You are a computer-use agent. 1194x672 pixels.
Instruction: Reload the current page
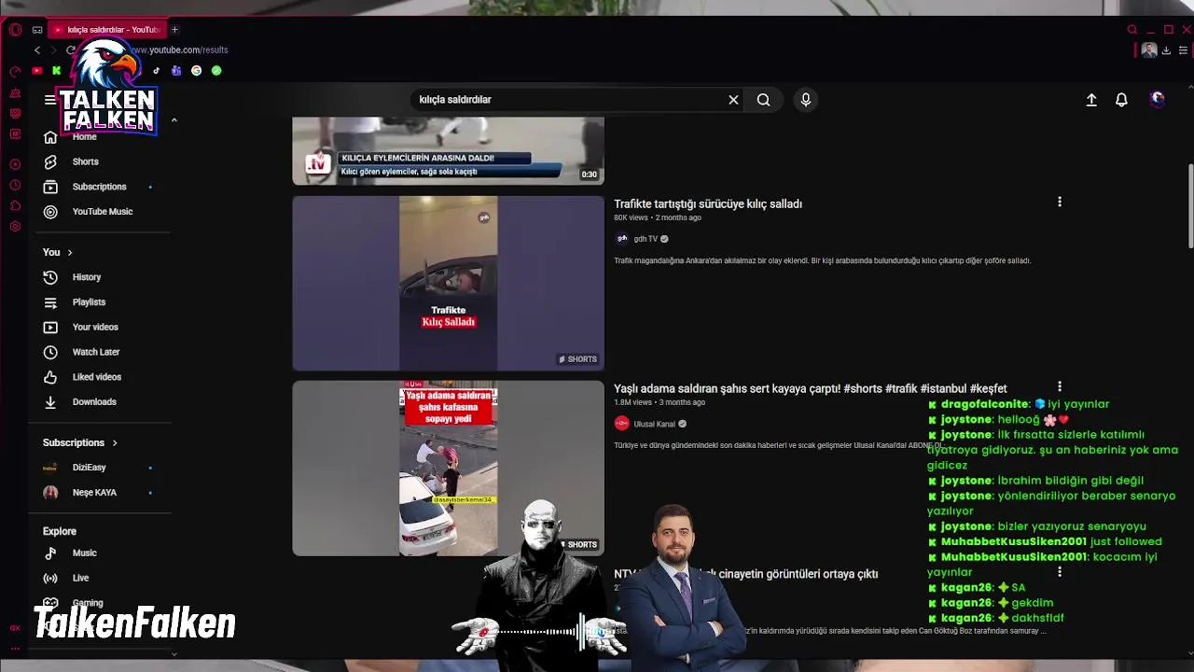tap(71, 50)
